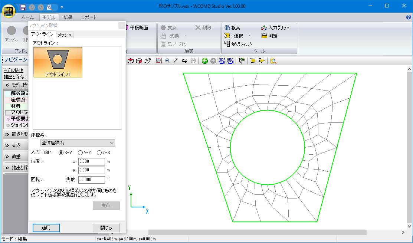Open the 全体座標系 coordinate system dropdown
Image resolution: width=413 pixels, height=243 pixels.
point(78,143)
